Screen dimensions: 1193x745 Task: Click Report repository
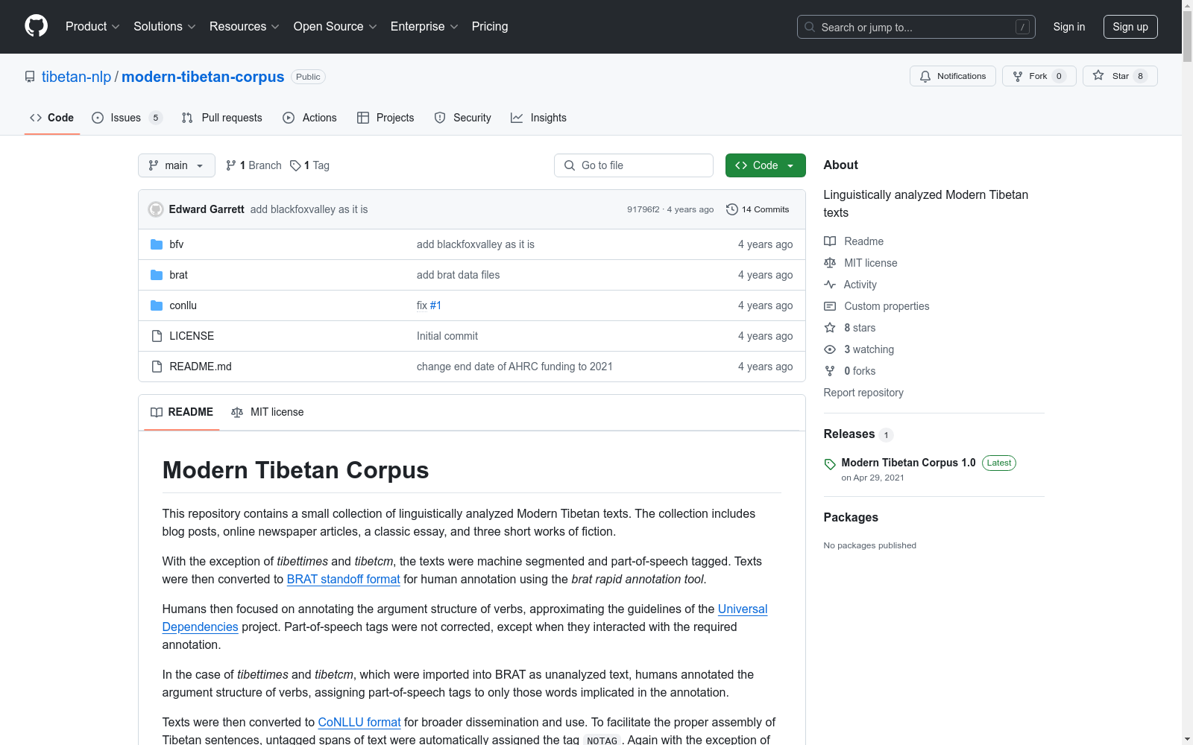click(x=863, y=393)
